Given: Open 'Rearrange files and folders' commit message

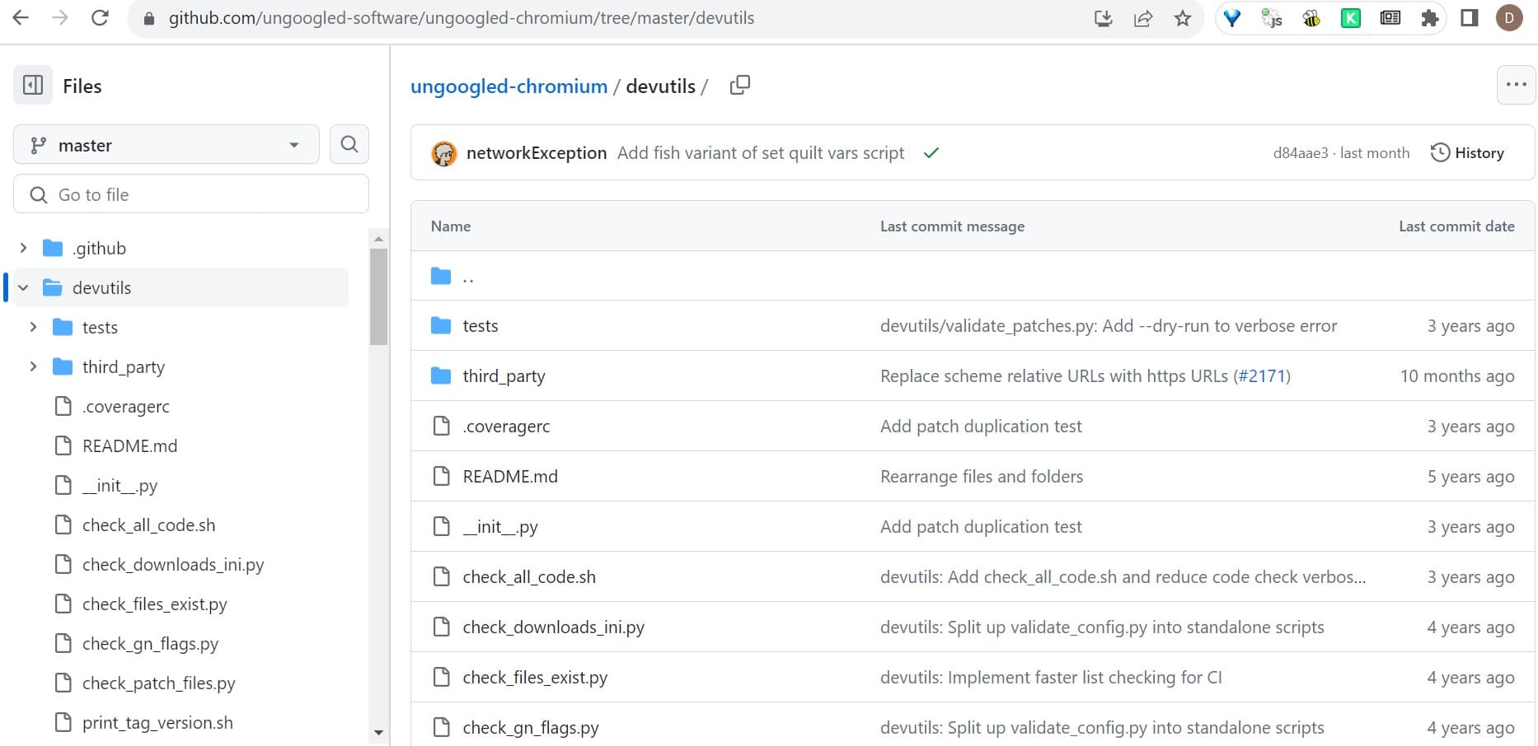Looking at the screenshot, I should tap(982, 477).
